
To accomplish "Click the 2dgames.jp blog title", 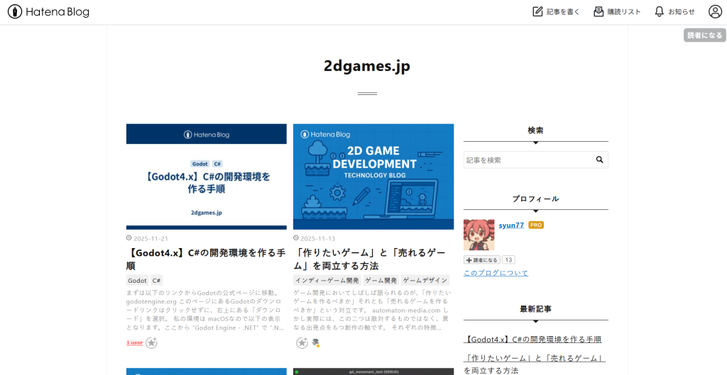I will point(367,66).
